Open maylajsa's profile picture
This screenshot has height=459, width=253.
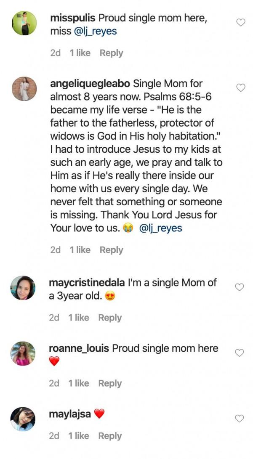(23, 419)
